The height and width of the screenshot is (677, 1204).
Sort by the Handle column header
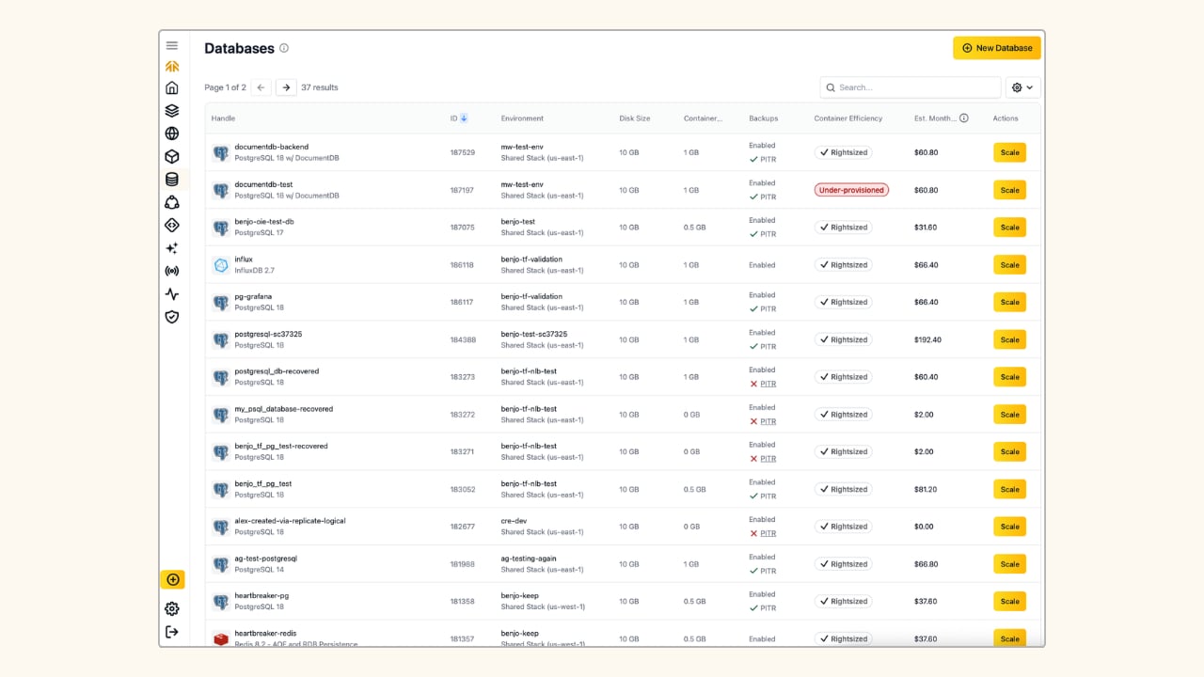tap(223, 118)
